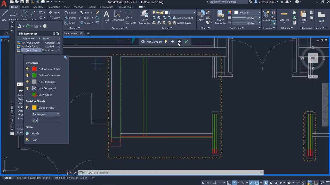Adjust the revision cloud Size slider

pos(46,120)
